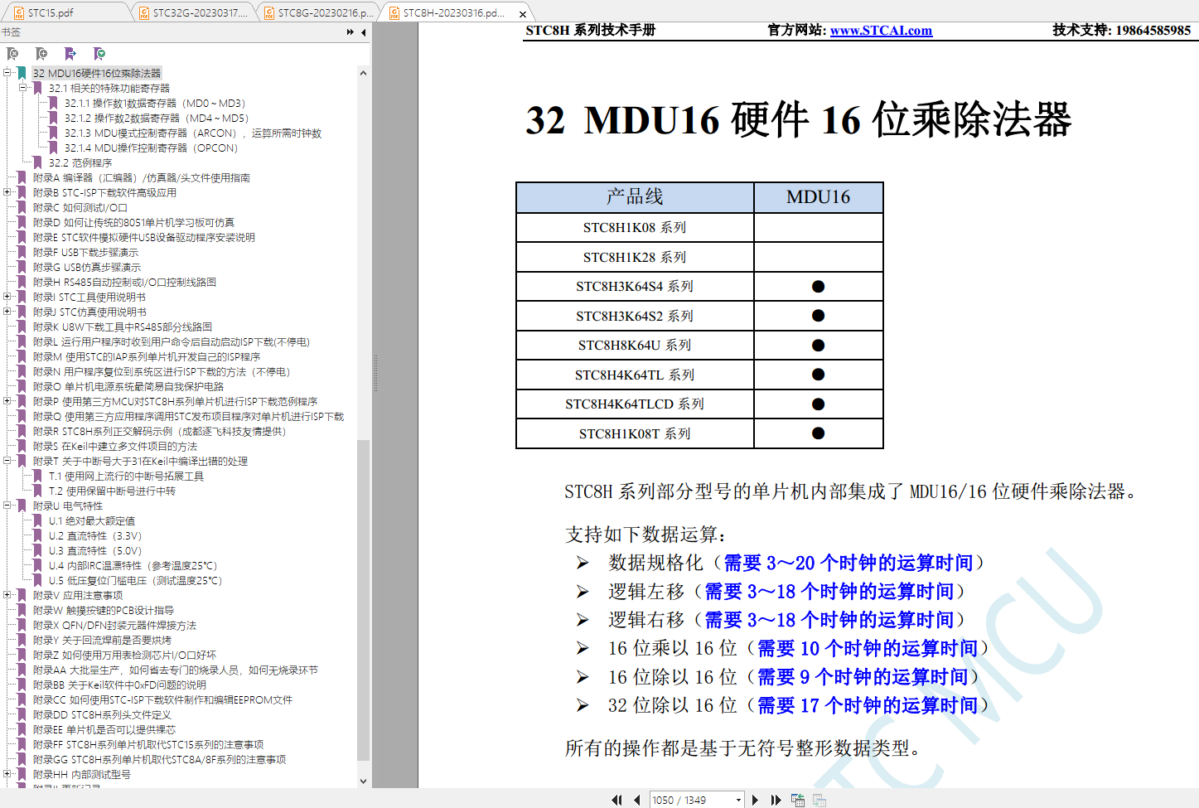
Task: Click the PDF icon on STC32G tab
Action: point(144,13)
